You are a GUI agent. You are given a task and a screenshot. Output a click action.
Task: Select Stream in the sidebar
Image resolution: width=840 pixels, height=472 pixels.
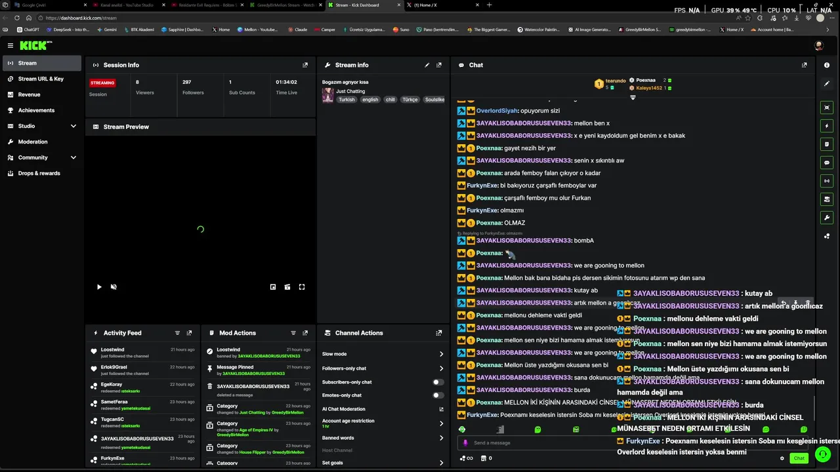point(43,63)
